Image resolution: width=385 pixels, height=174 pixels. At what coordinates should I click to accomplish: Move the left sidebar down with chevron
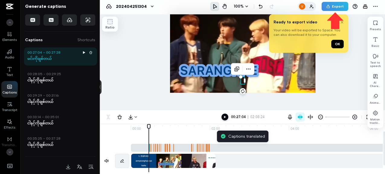tap(10, 152)
